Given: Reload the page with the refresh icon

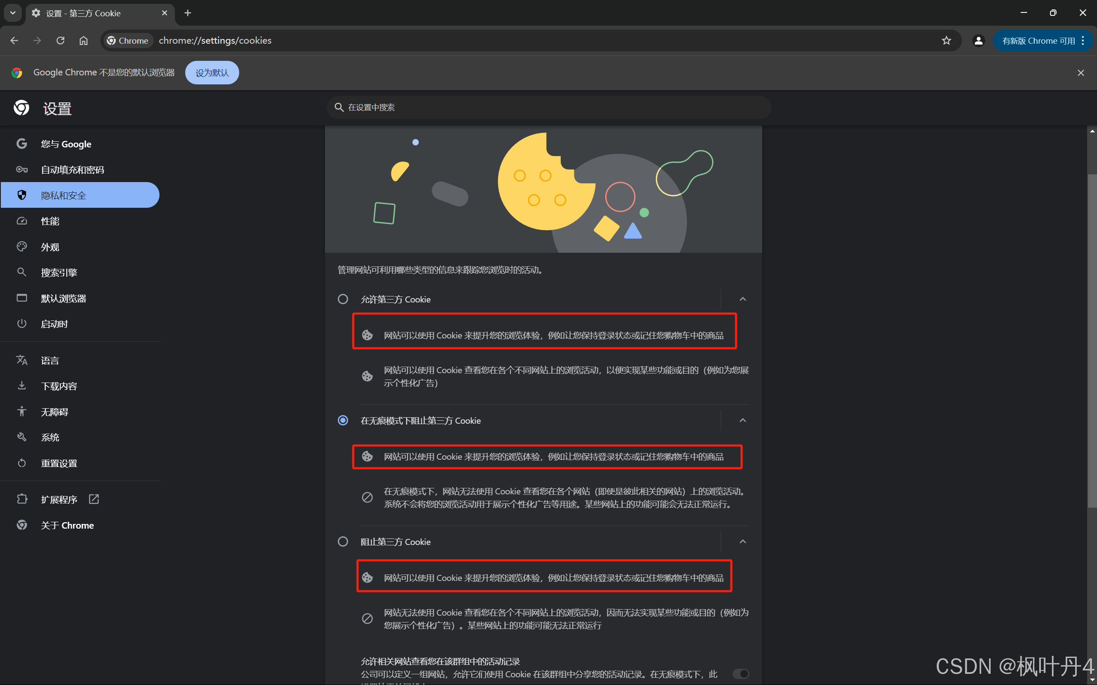Looking at the screenshot, I should [x=60, y=40].
